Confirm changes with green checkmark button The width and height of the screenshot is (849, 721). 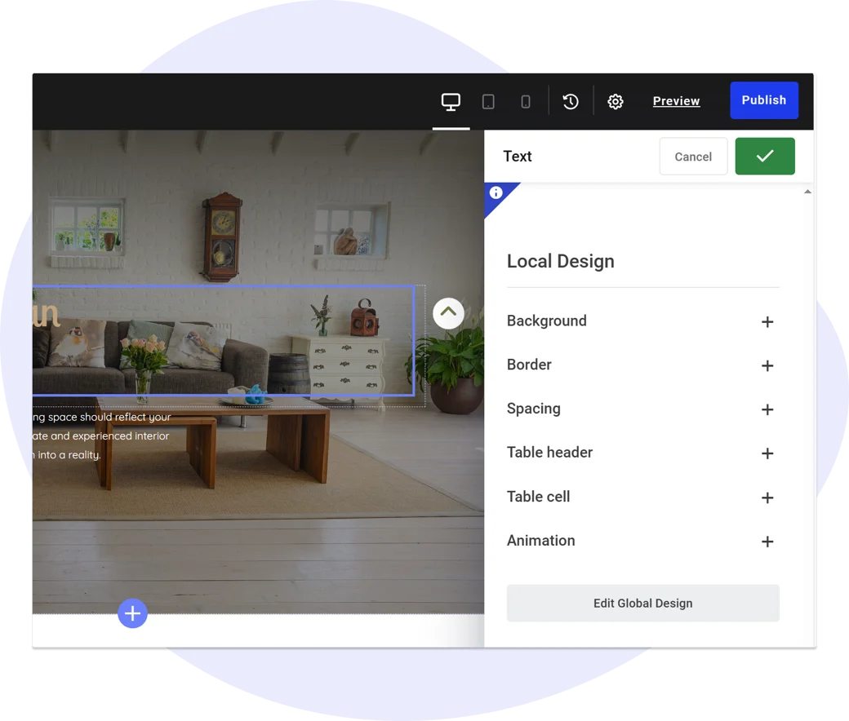coord(764,156)
